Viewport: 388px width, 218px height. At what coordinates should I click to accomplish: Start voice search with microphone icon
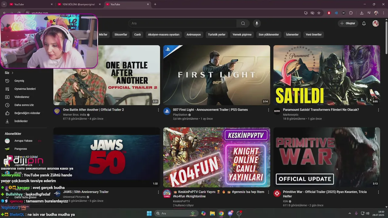point(257,23)
